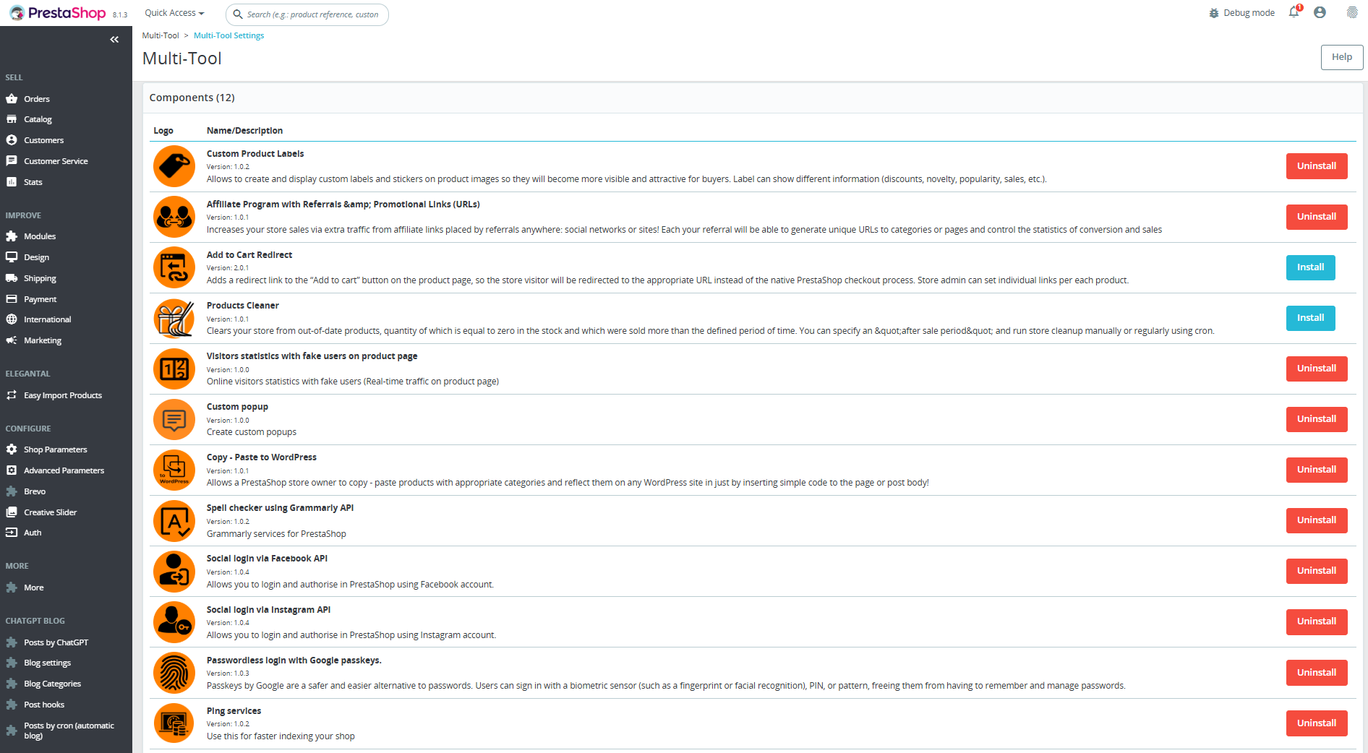Click the Debug mode label
The image size is (1368, 753).
[1249, 13]
